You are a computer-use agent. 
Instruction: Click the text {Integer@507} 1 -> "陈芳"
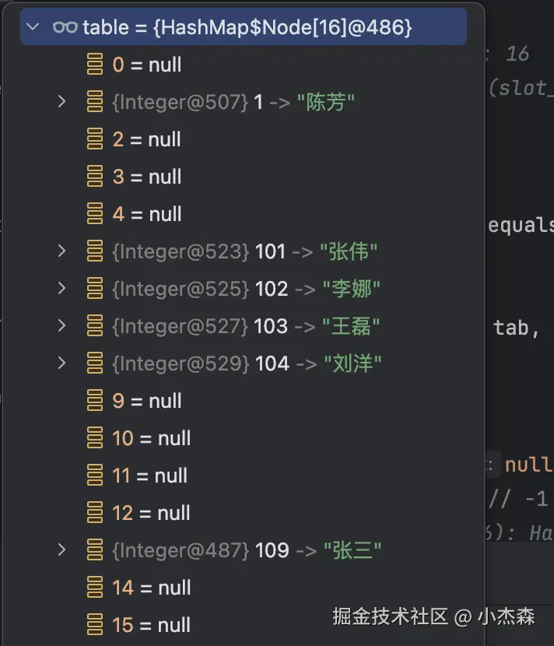[233, 102]
